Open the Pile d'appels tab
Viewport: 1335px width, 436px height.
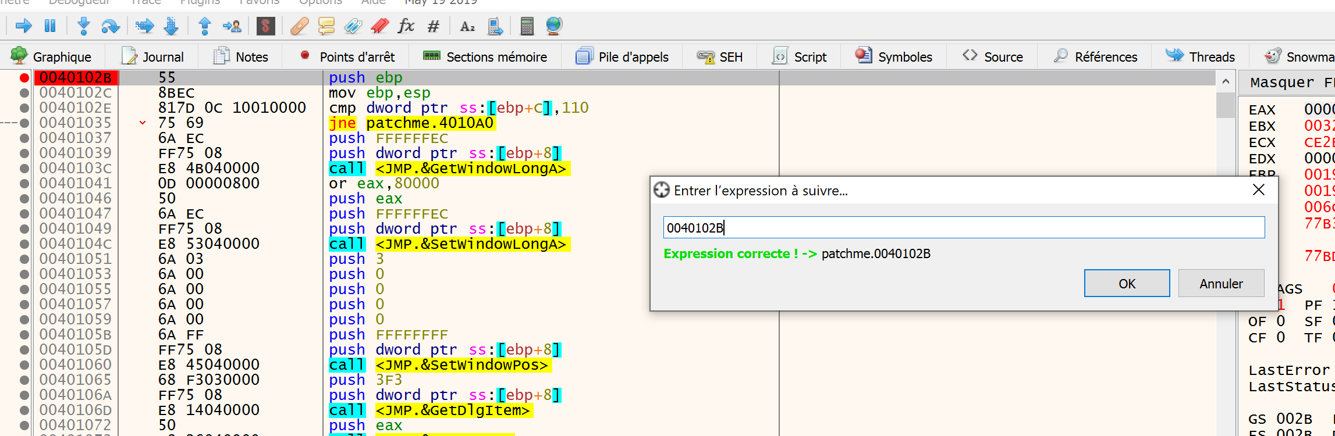(x=622, y=56)
